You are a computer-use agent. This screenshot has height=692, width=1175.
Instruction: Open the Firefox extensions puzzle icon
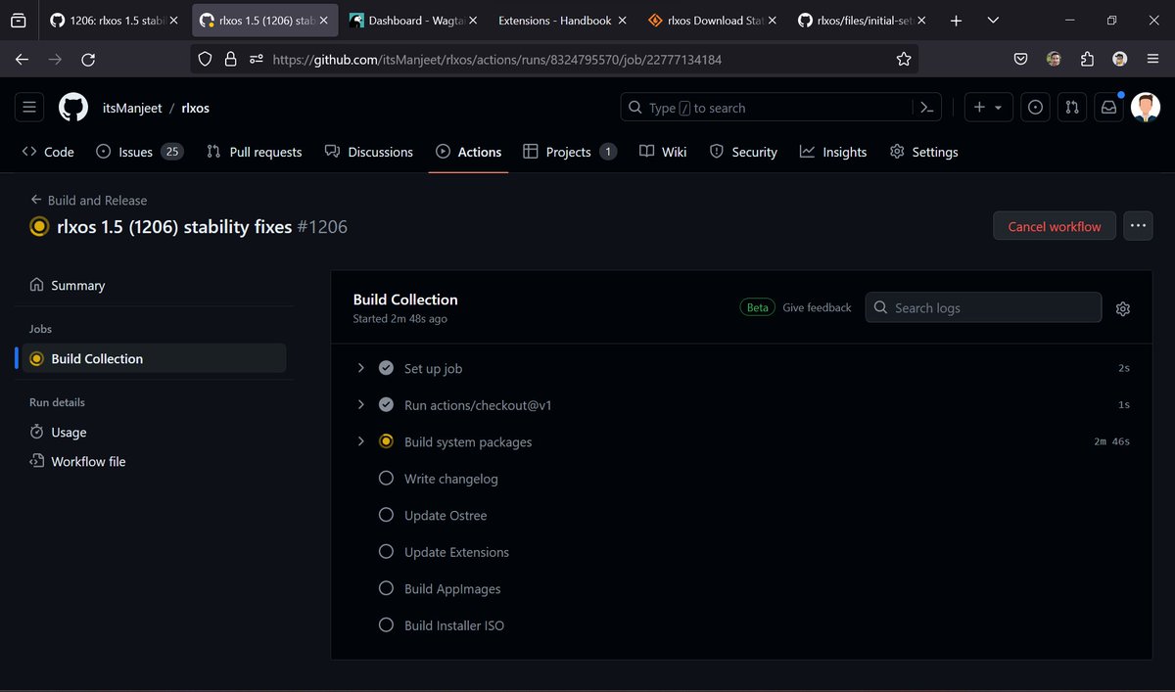[1087, 59]
